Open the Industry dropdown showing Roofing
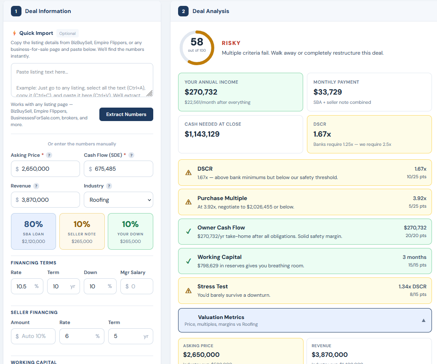This screenshot has height=364, width=437. 118,199
